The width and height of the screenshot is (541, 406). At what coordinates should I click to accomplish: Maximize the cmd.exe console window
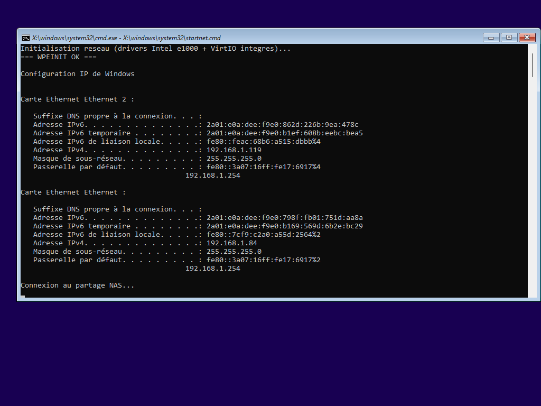(509, 38)
